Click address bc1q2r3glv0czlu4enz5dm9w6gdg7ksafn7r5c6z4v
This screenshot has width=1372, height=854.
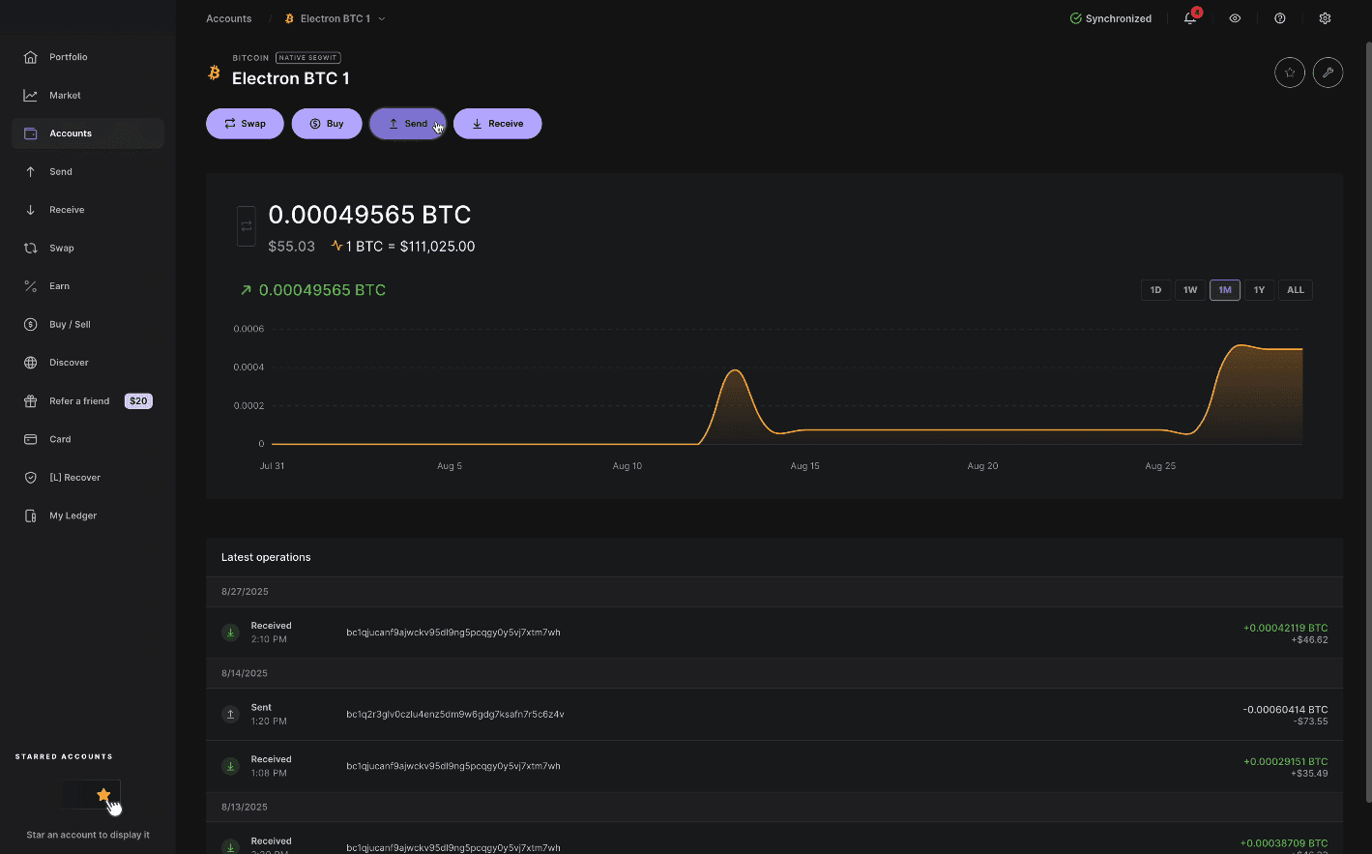coord(455,715)
